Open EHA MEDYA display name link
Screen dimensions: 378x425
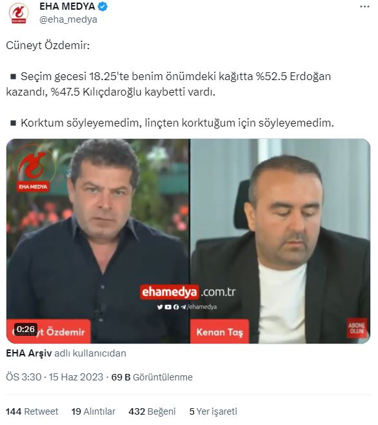click(x=67, y=6)
